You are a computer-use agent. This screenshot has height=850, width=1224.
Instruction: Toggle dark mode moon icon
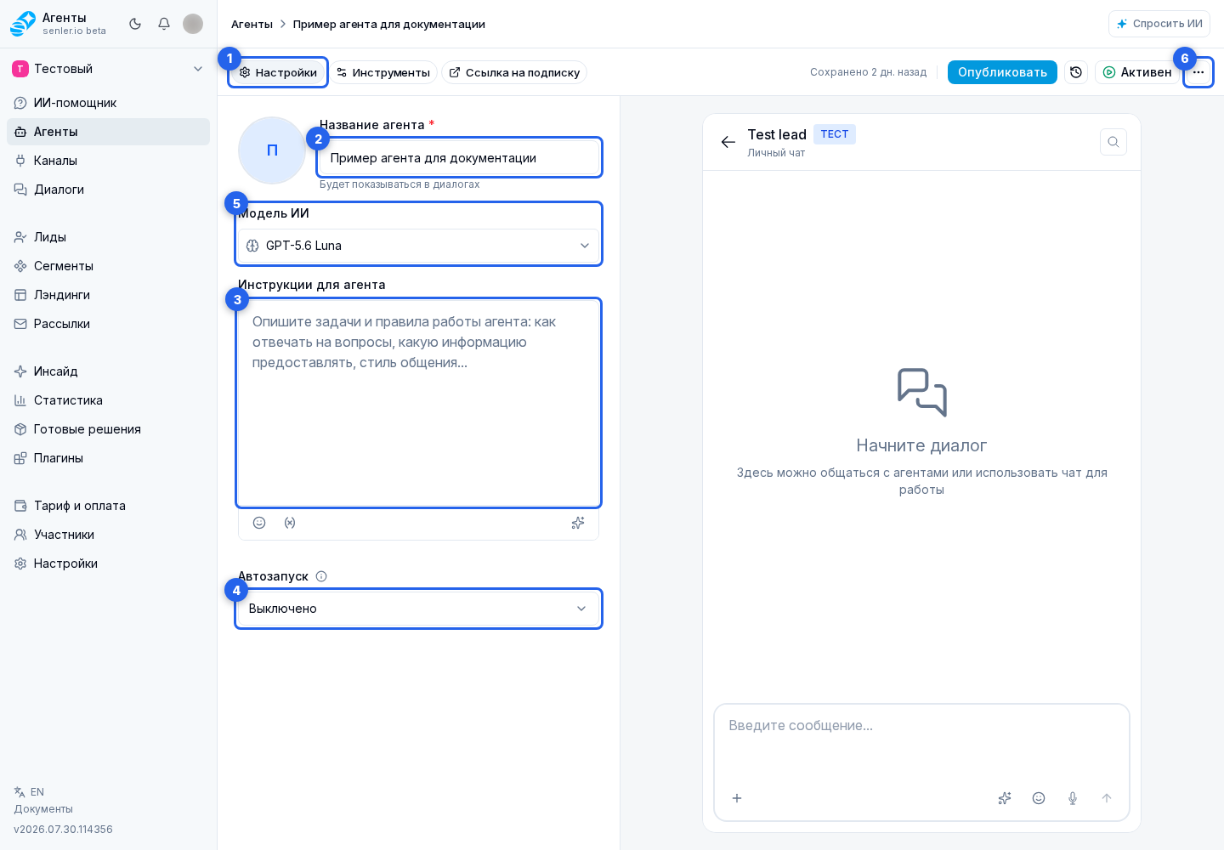click(135, 24)
